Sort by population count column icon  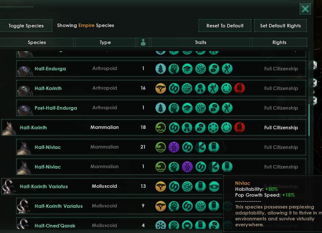tap(143, 42)
